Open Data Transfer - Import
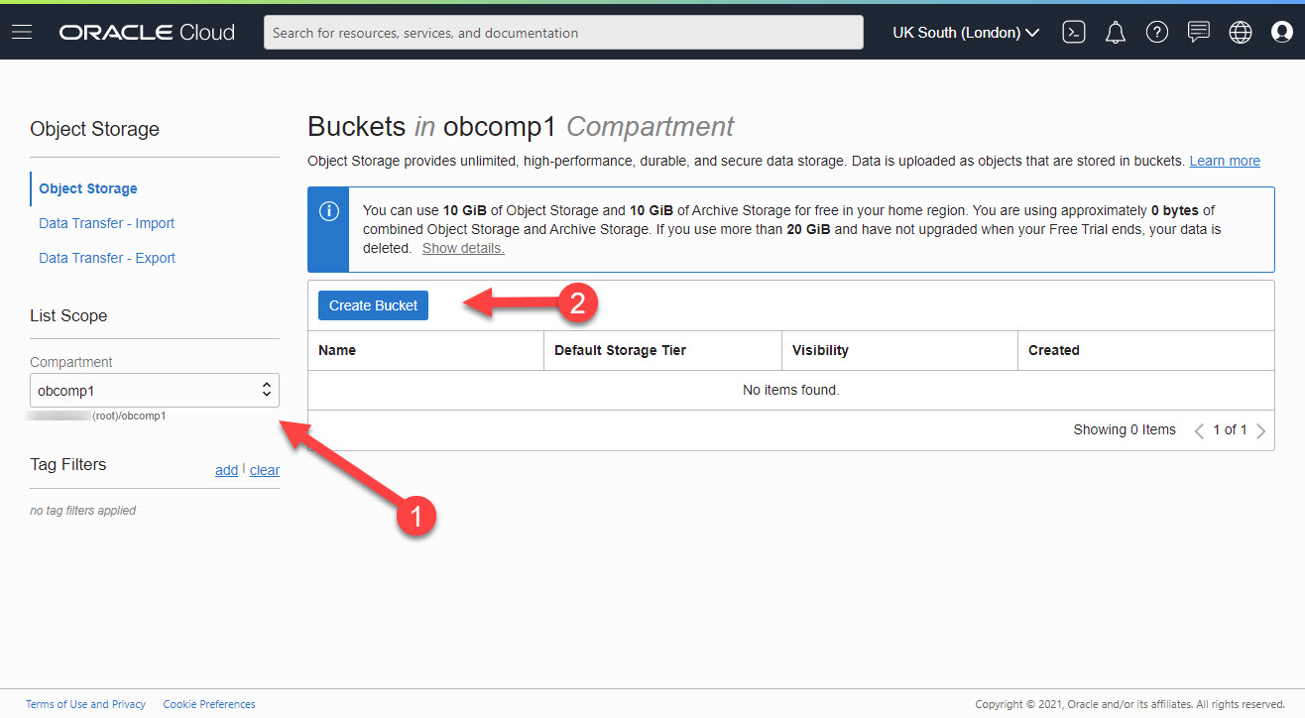The width and height of the screenshot is (1305, 718). [x=107, y=223]
